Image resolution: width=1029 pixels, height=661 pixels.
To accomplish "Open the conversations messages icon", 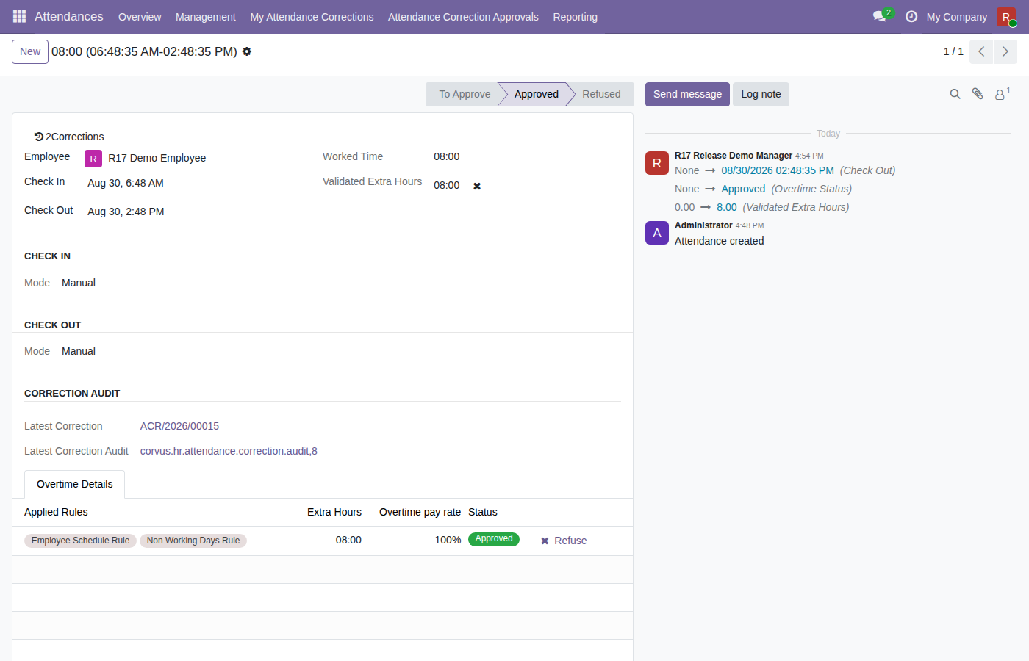I will pyautogui.click(x=880, y=16).
